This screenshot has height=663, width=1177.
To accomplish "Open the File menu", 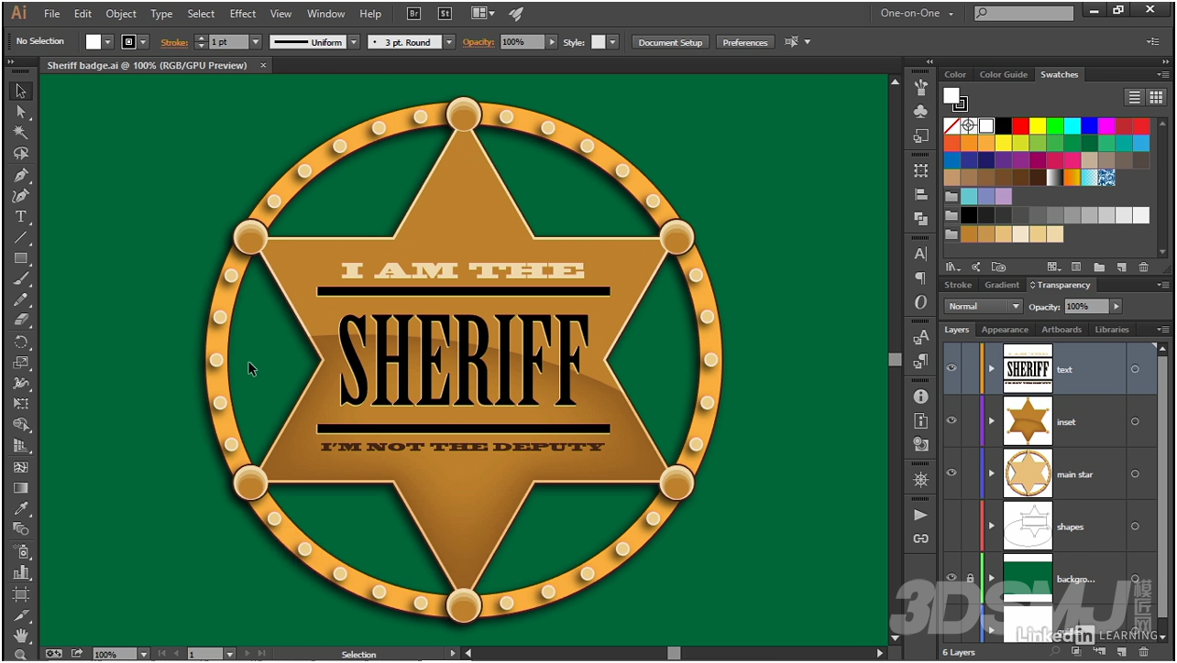I will (x=52, y=14).
